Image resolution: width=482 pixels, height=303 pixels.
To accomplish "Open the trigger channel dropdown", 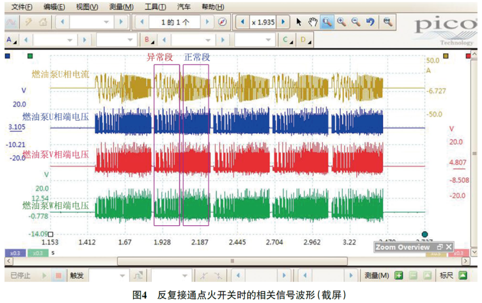I will coord(171,276).
